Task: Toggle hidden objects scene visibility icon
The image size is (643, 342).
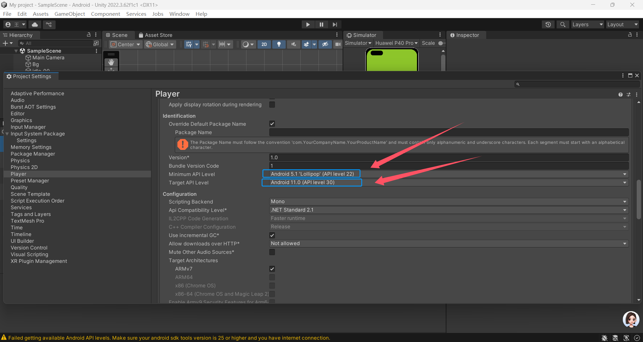Action: click(x=325, y=44)
